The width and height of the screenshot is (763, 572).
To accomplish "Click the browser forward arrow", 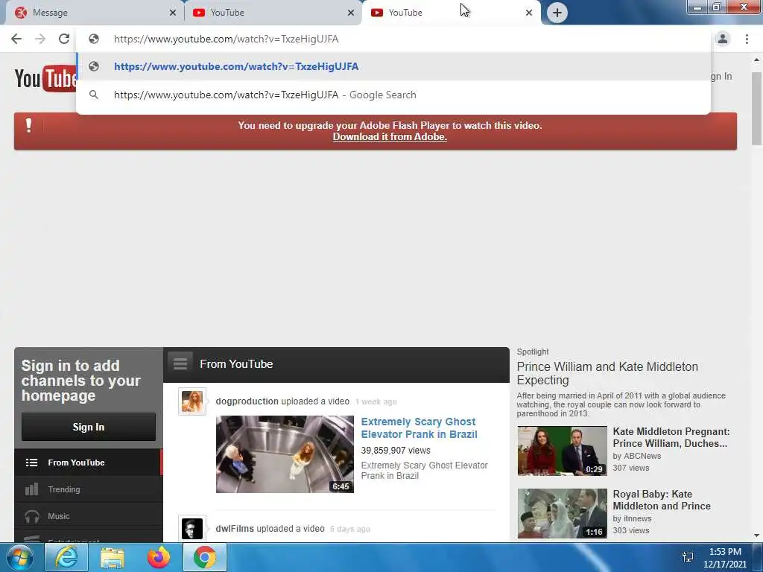I will 40,39.
